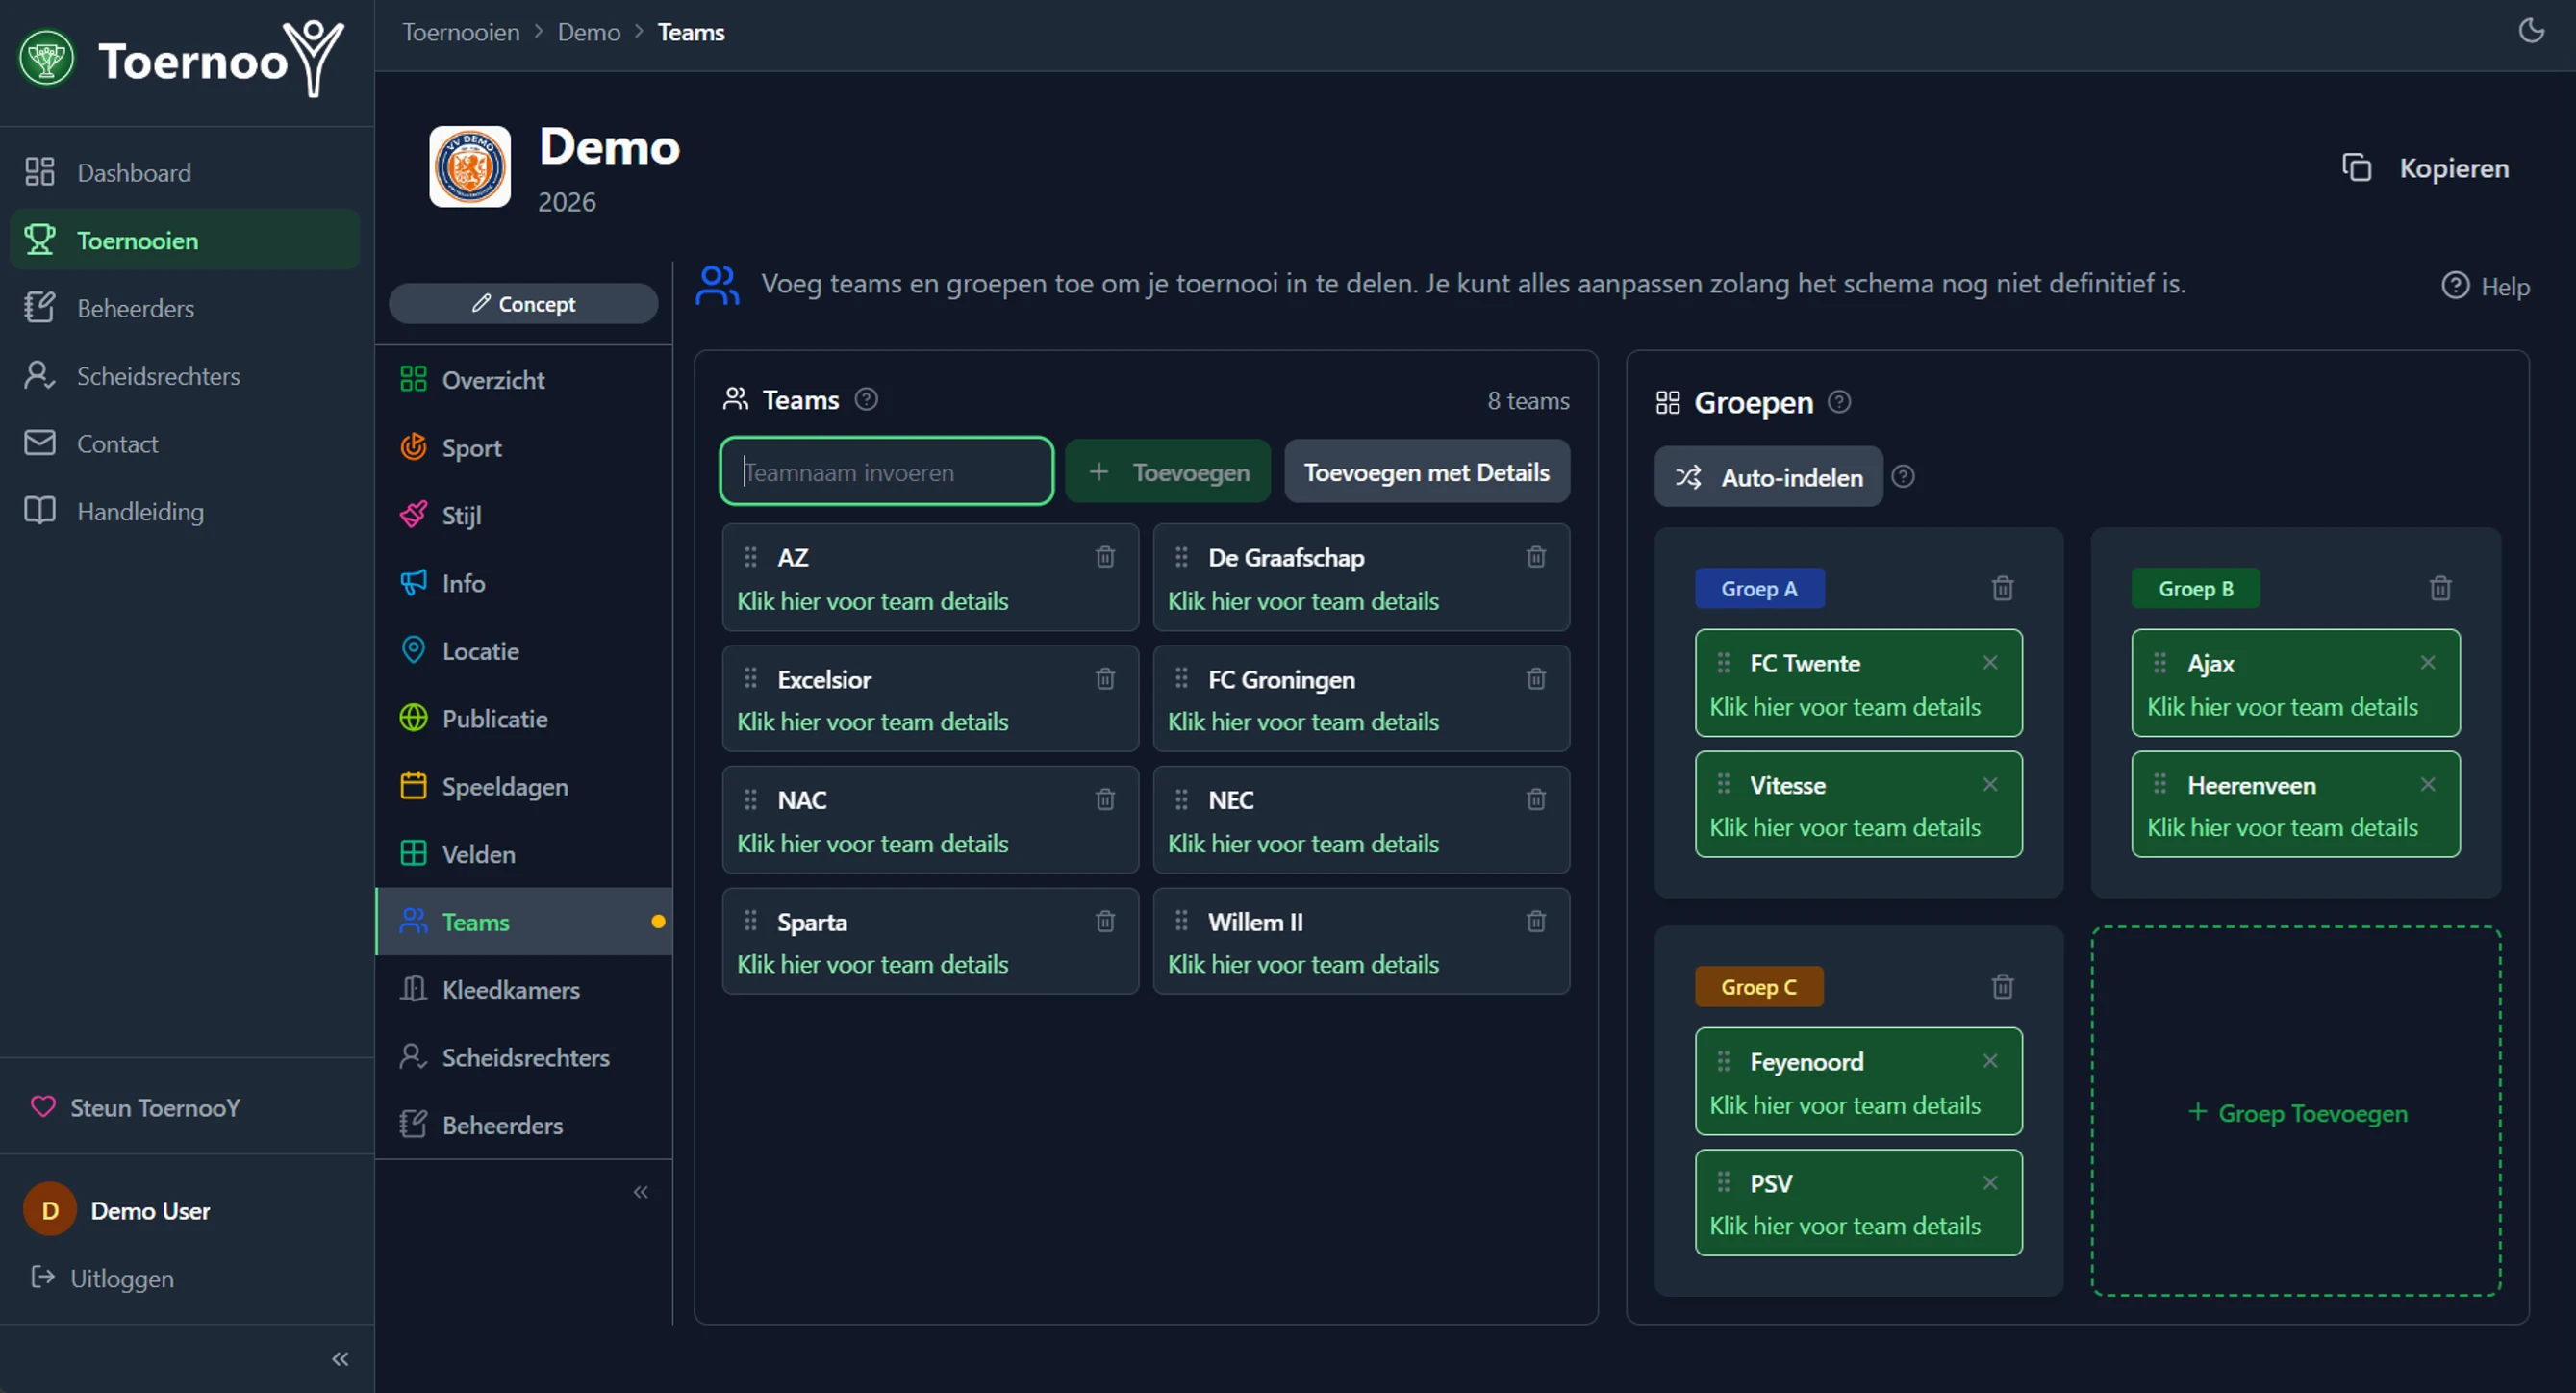The width and height of the screenshot is (2576, 1393).
Task: Click the green Toevoegen button
Action: tap(1167, 472)
